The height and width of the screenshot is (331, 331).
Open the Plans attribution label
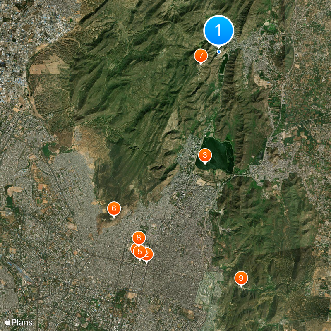22,322
